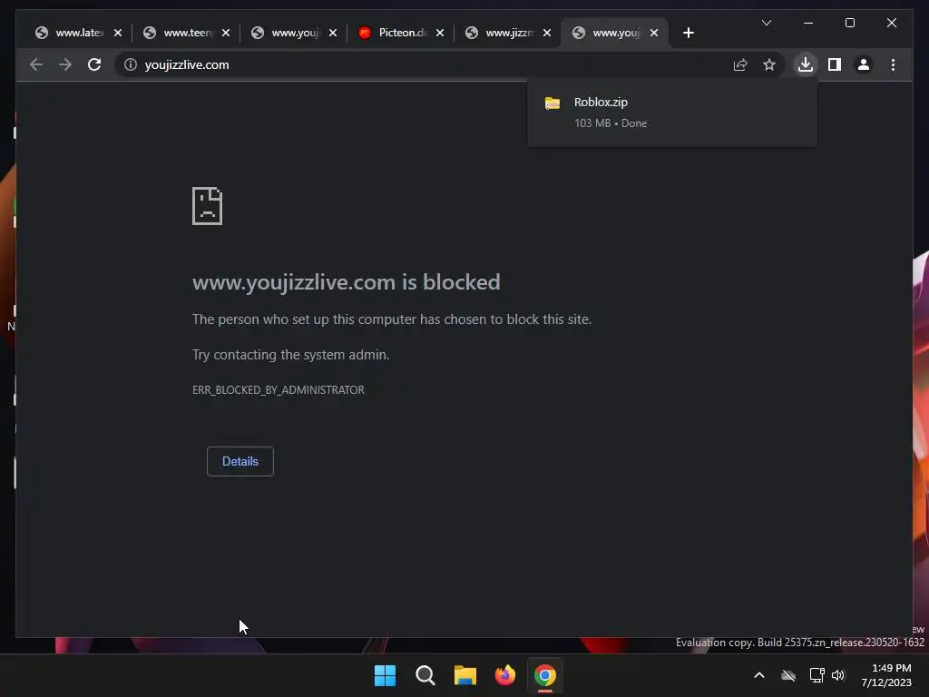Expand the tab search chevron
Image resolution: width=929 pixels, height=697 pixels.
click(766, 23)
